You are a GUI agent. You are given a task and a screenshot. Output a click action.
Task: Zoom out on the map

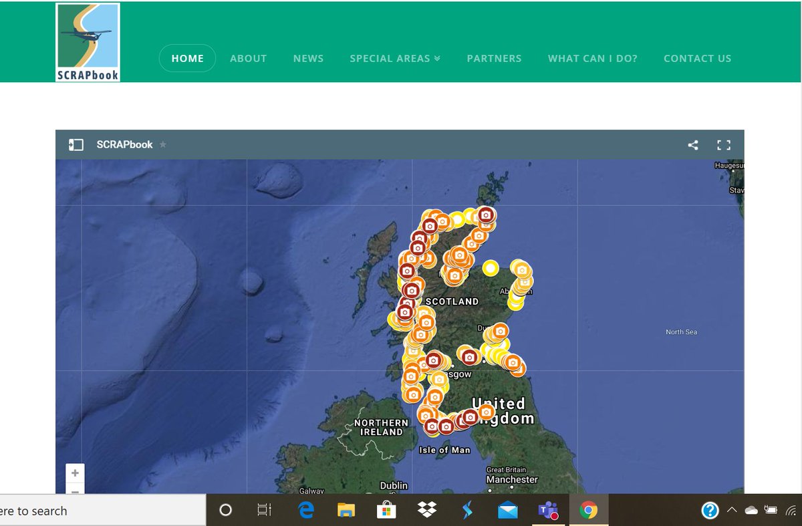point(74,493)
